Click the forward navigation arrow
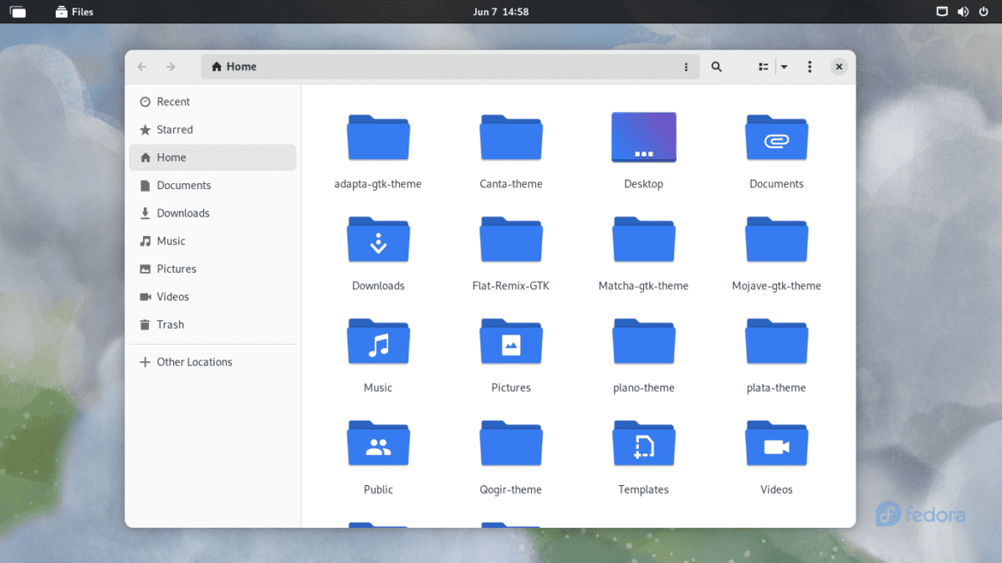 point(170,66)
